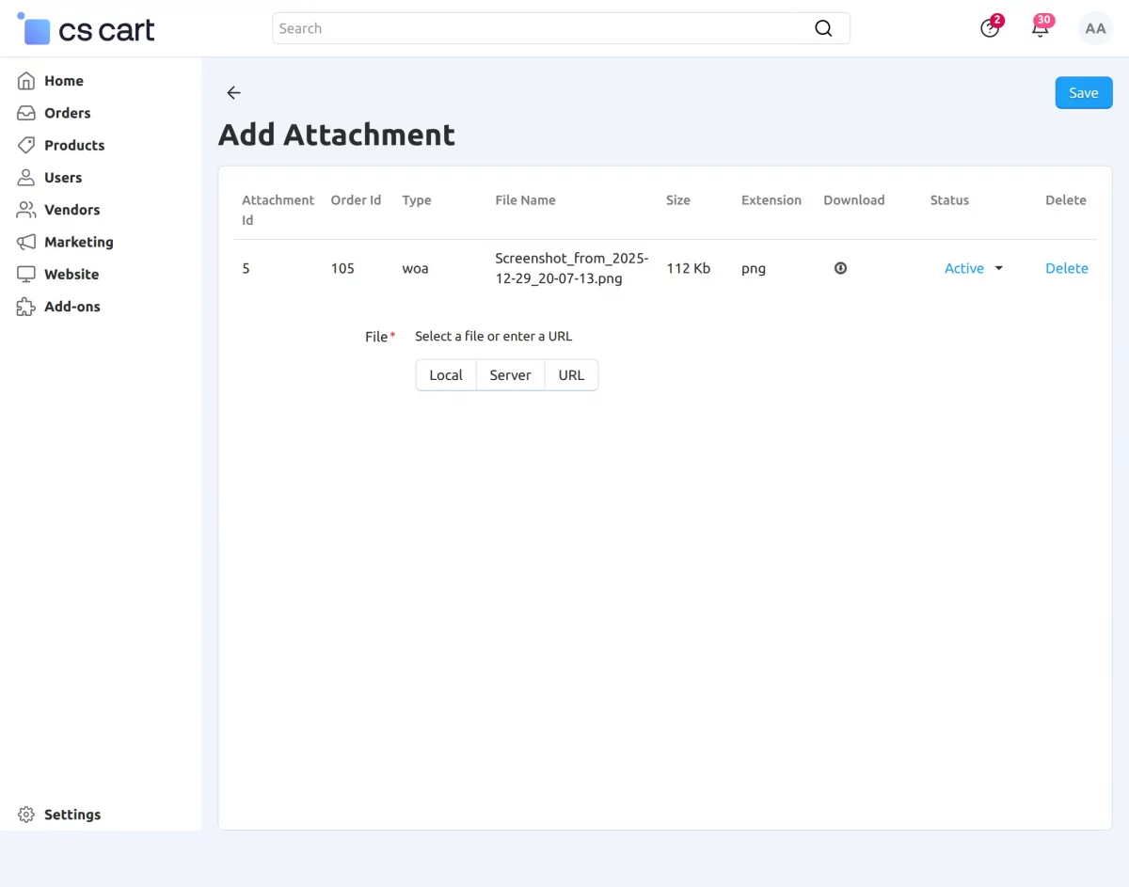Delete attachment number 5

(1066, 268)
